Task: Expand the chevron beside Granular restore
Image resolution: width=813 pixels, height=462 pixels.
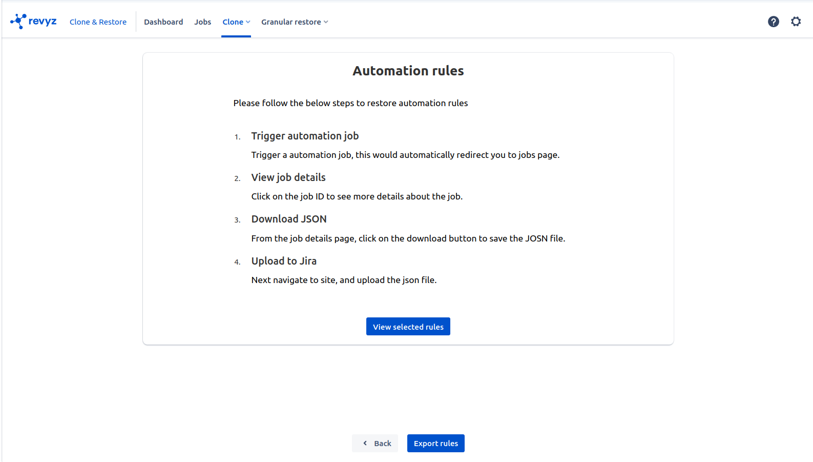Action: click(326, 22)
